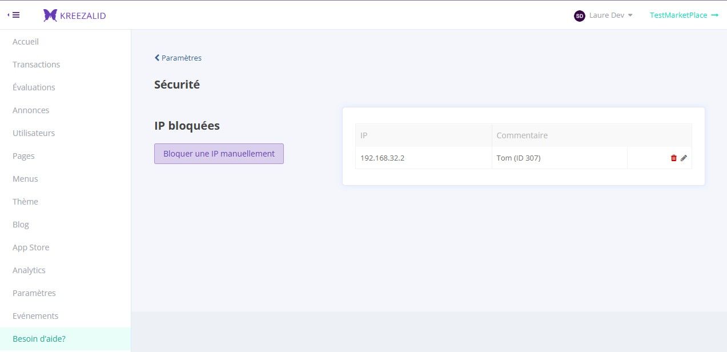Select Paramètres in the sidebar

coord(34,293)
